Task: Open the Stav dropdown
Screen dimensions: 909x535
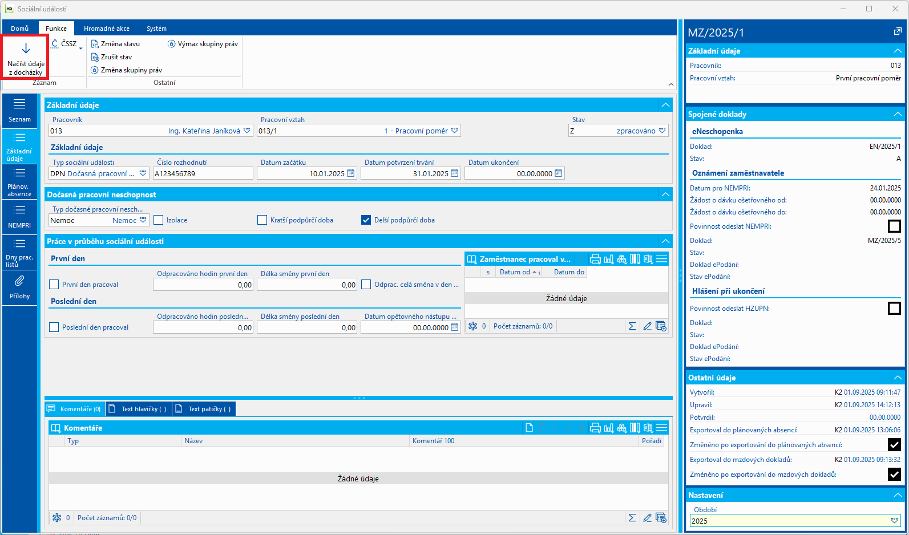Action: [662, 131]
